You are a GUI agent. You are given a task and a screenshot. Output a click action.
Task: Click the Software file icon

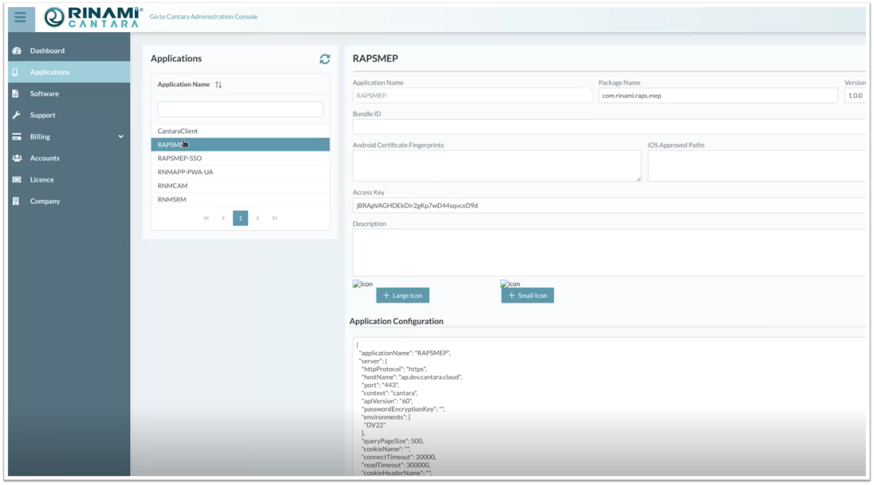(x=15, y=93)
